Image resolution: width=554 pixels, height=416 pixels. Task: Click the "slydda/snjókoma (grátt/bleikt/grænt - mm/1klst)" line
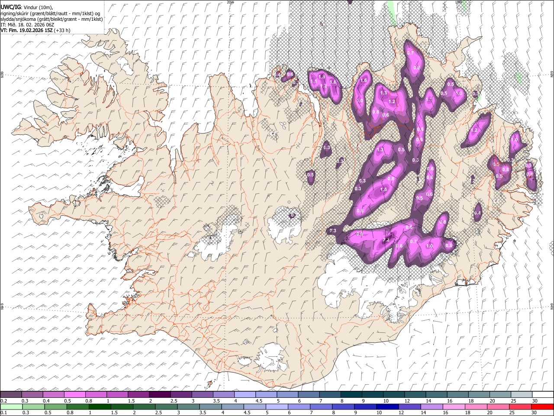[52, 19]
